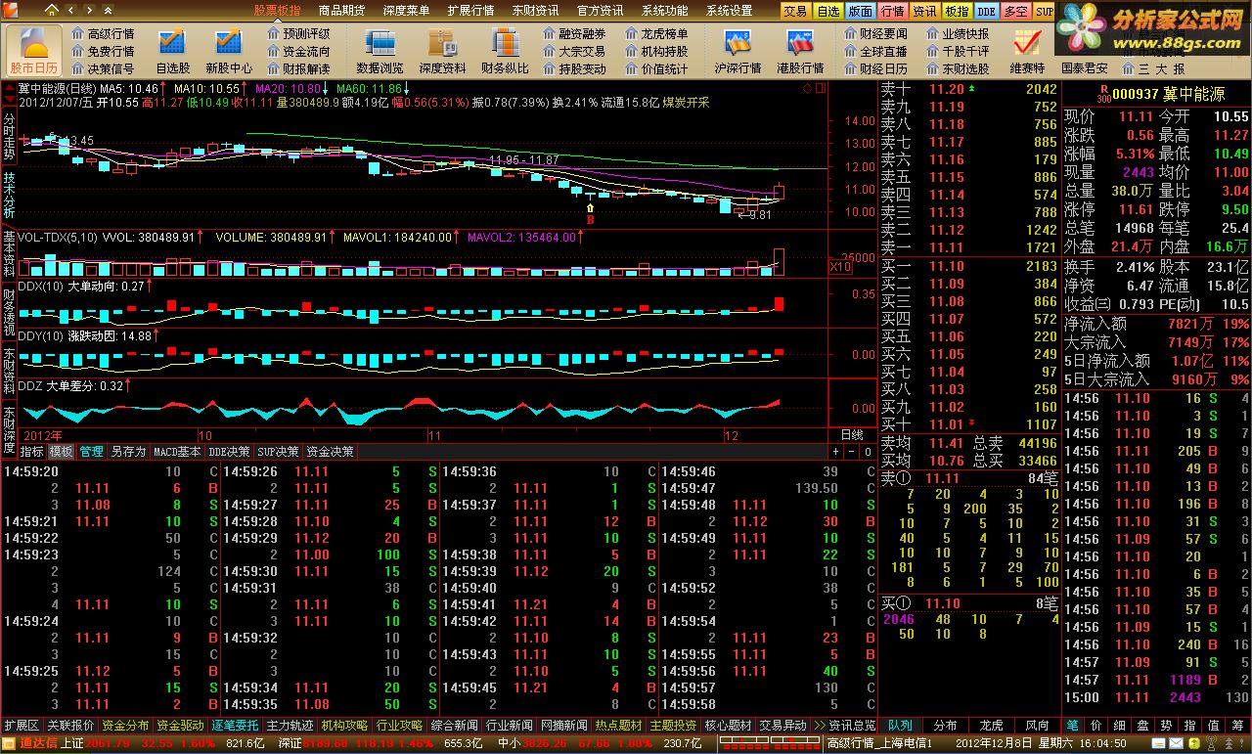Viewport: 1252px width, 754px height.
Task: Click 多空 button in top bar
Action: click(x=1015, y=11)
